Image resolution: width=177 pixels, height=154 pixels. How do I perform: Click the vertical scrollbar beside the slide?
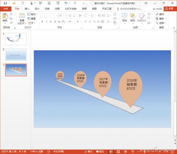tap(175, 118)
